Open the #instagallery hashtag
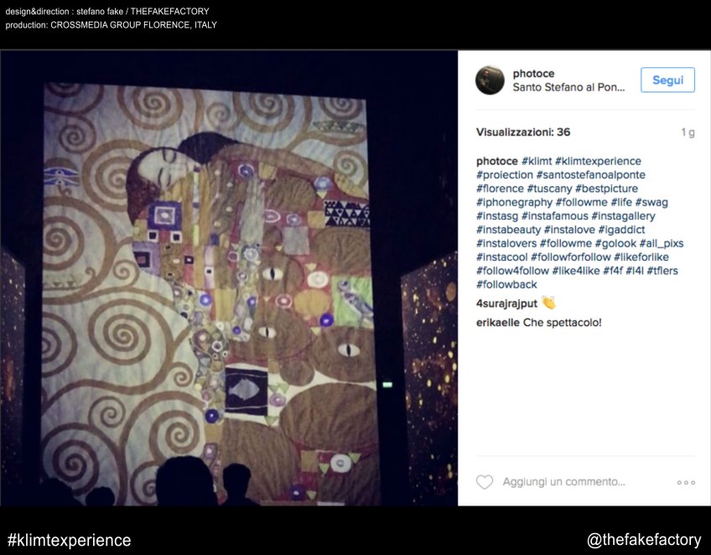This screenshot has height=555, width=711. 623,215
